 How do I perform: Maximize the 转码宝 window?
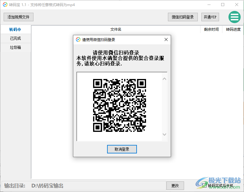coord(223,5)
